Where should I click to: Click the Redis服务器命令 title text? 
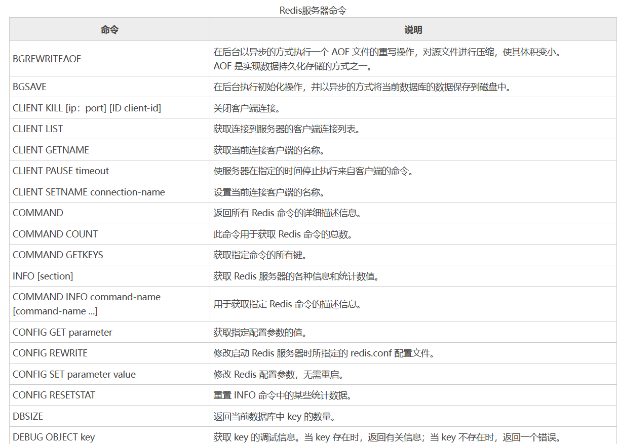[x=309, y=8]
